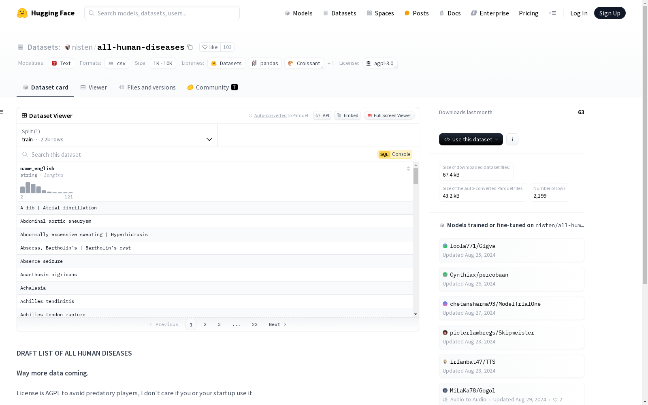Viewport: 648px width, 405px height.
Task: Click the Embed button
Action: (347, 115)
